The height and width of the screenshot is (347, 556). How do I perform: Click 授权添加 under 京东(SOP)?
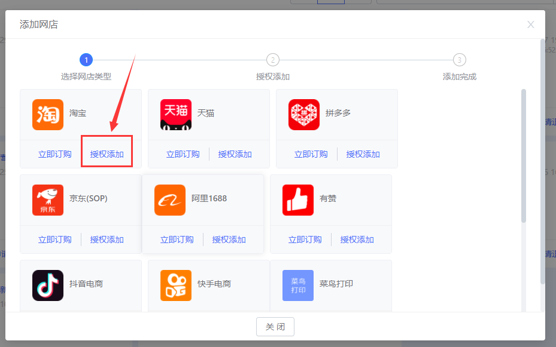[x=107, y=239]
